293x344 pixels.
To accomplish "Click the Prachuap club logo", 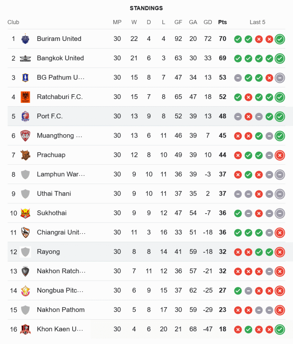I will point(25,155).
